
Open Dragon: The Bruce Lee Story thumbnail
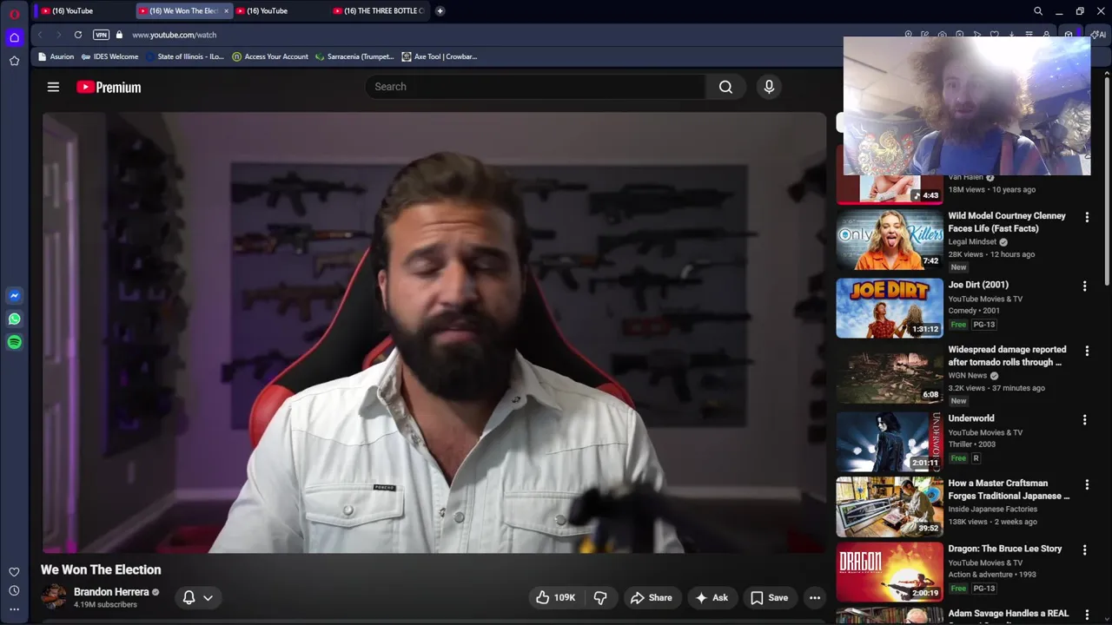[x=889, y=572]
